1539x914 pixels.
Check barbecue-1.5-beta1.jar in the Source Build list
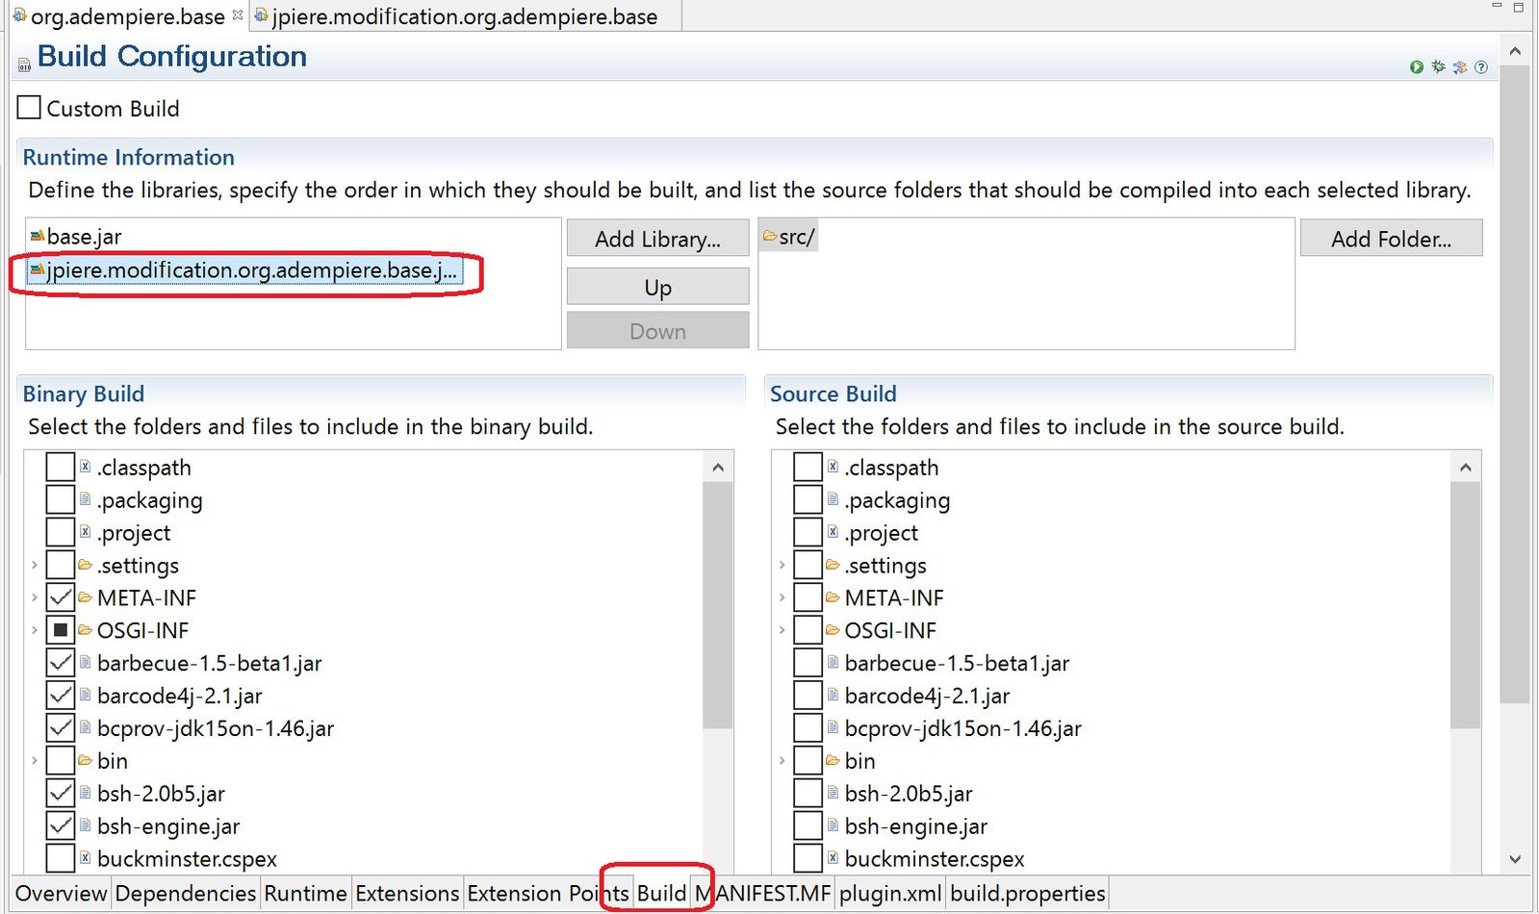tap(808, 663)
